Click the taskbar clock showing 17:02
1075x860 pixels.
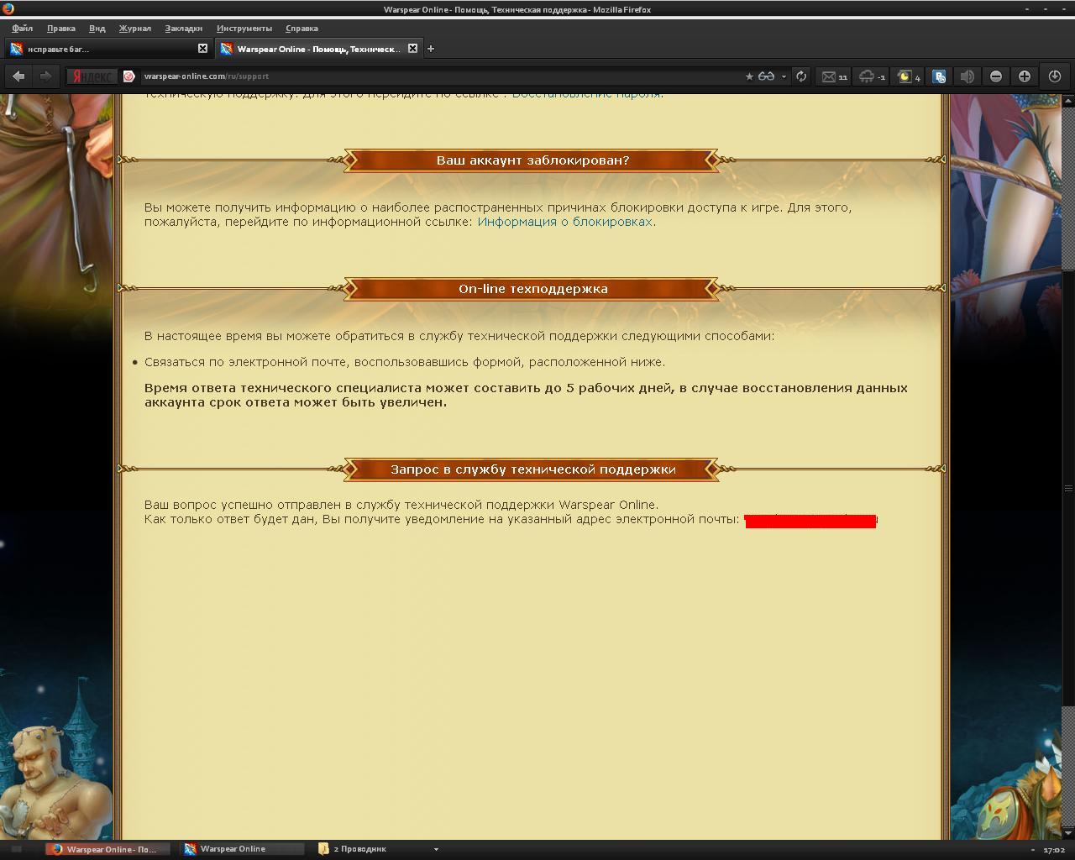[x=1053, y=850]
